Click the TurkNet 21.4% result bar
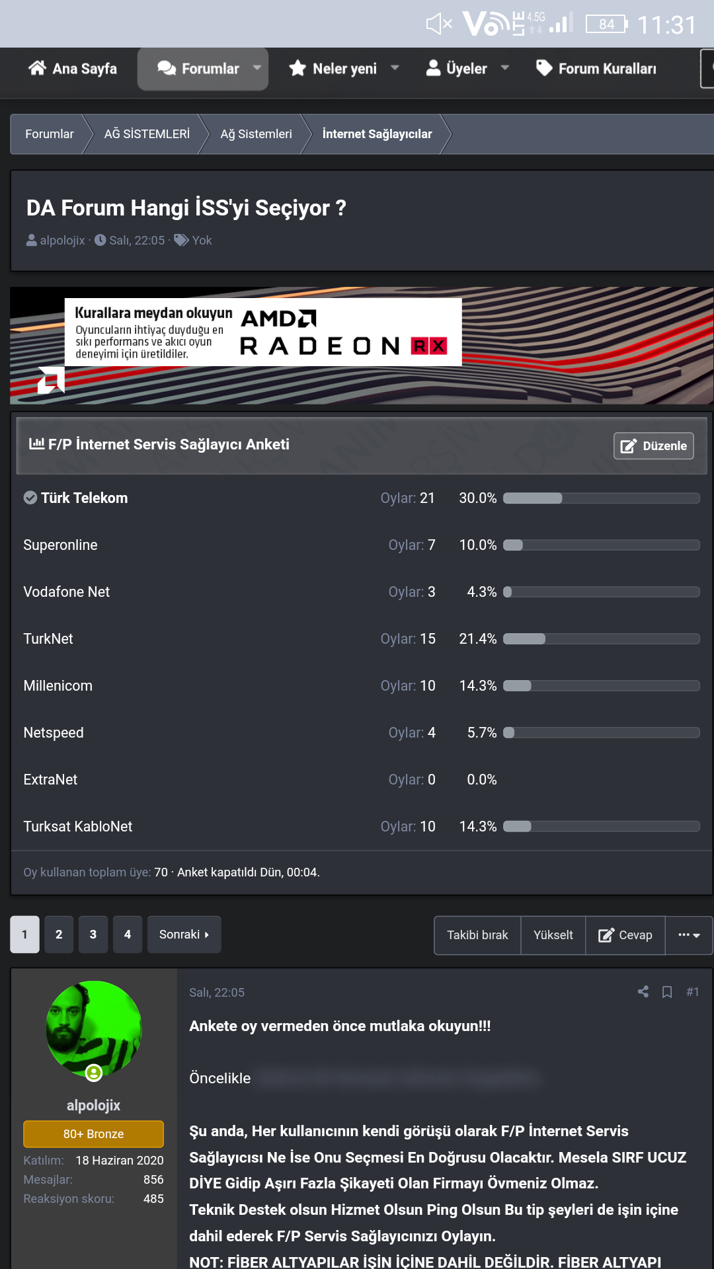 [602, 639]
